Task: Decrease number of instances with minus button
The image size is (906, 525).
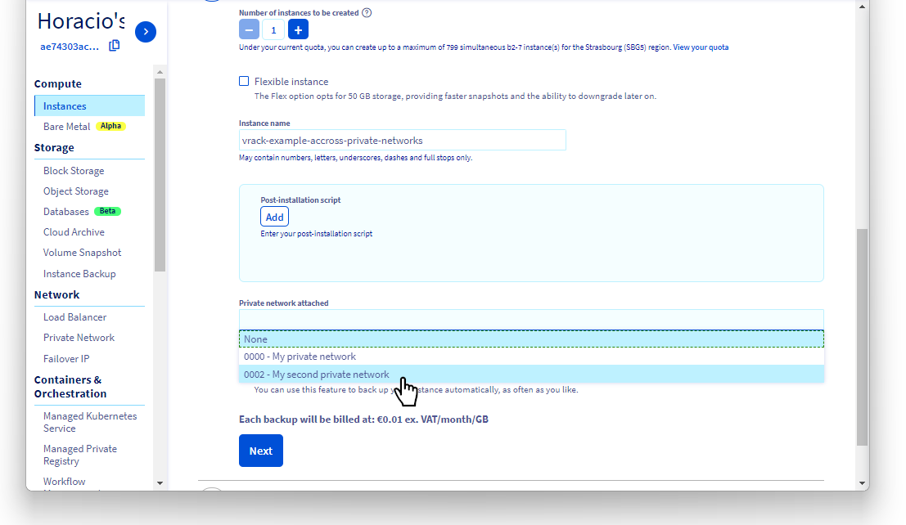Action: pyautogui.click(x=249, y=30)
